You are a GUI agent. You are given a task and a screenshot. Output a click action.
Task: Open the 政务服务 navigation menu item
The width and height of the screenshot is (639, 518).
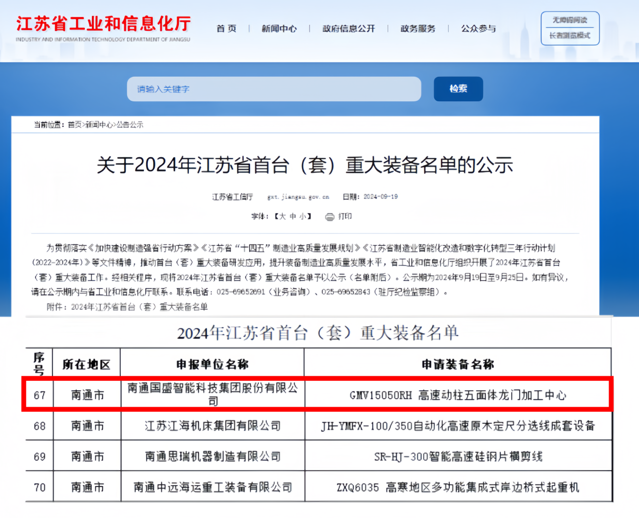[418, 28]
